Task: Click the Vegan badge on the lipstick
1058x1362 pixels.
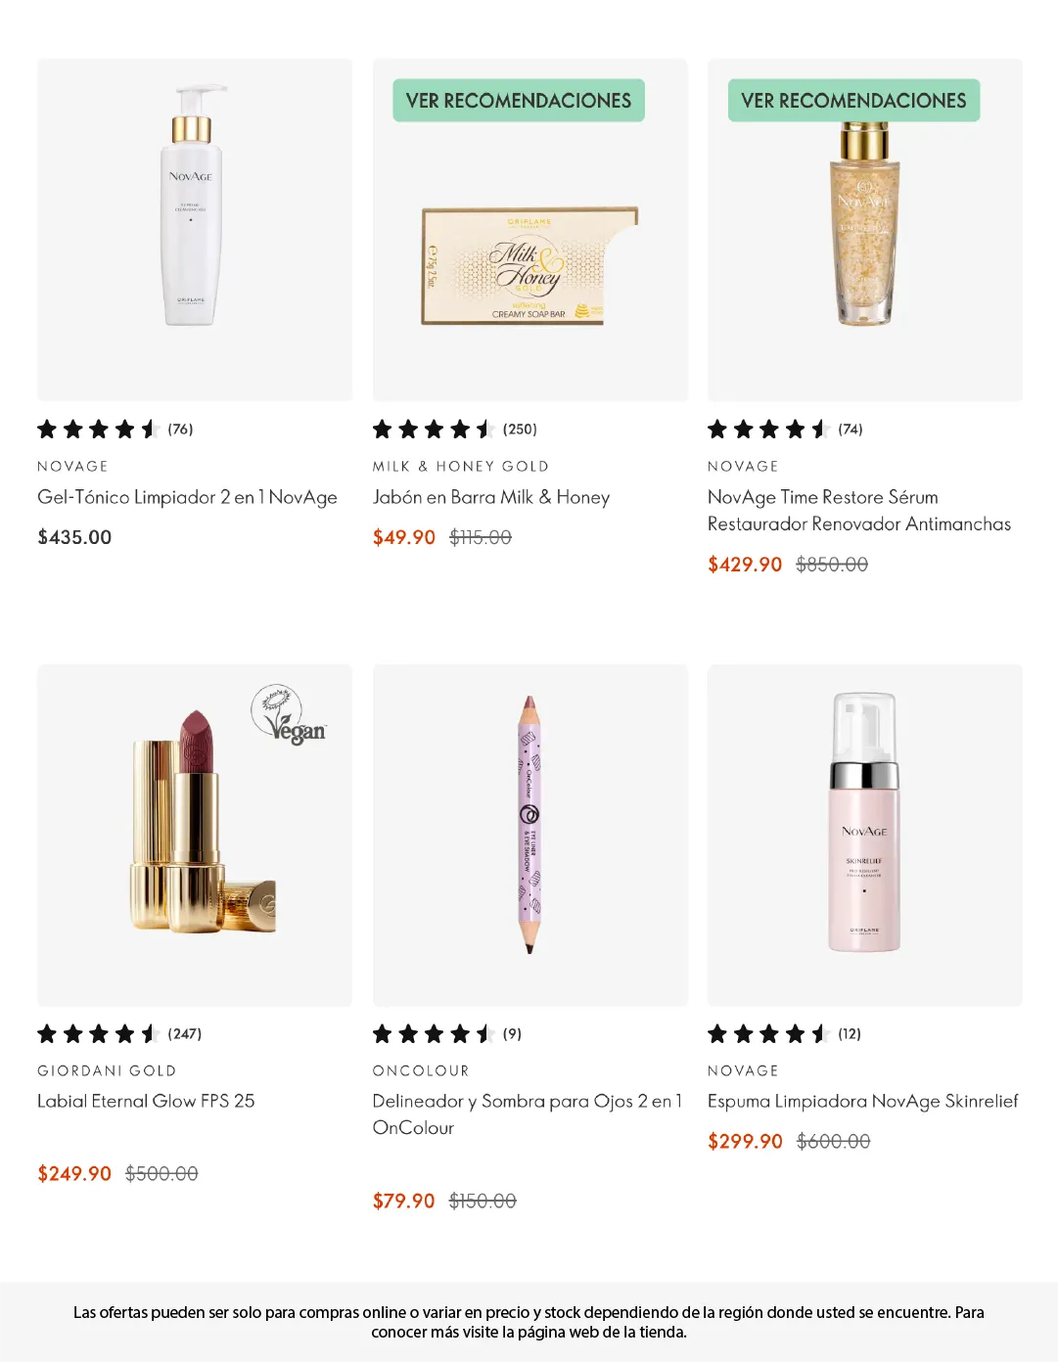Action: (289, 715)
